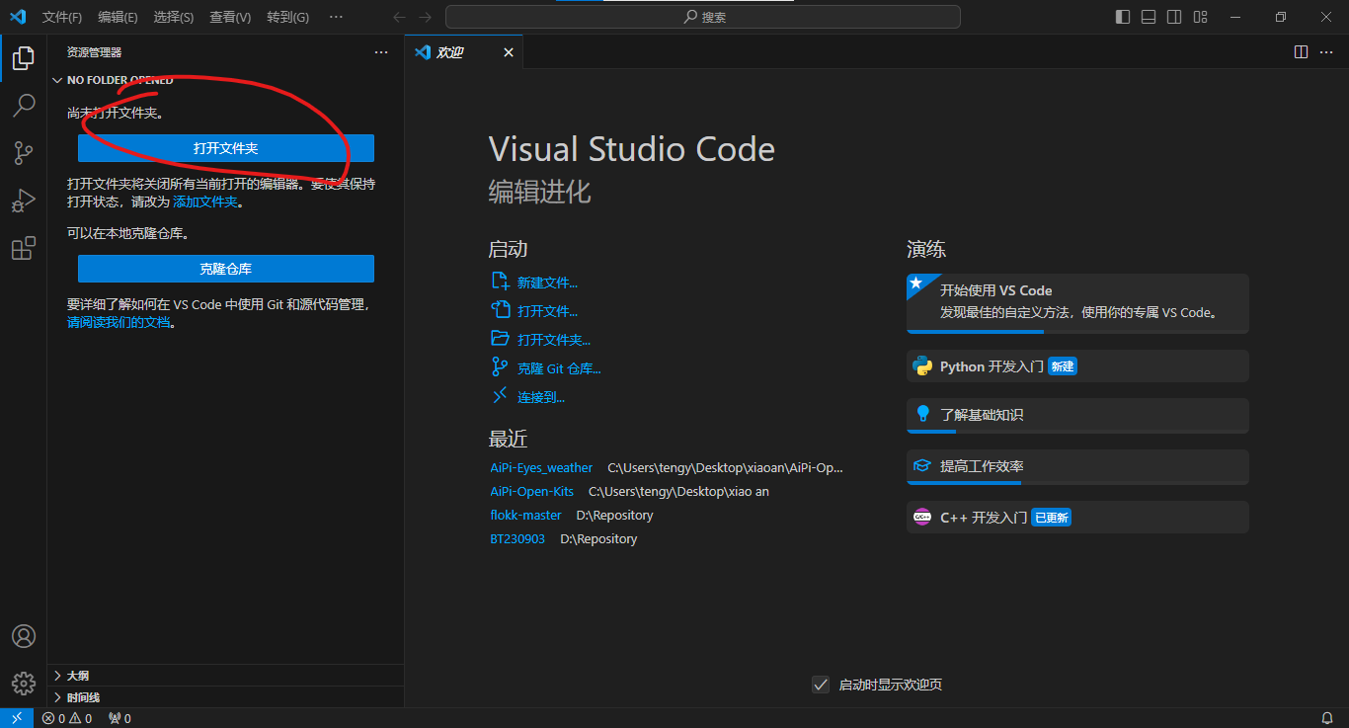Image resolution: width=1349 pixels, height=728 pixels.
Task: Click the clone Git repository branch icon
Action: [x=500, y=367]
